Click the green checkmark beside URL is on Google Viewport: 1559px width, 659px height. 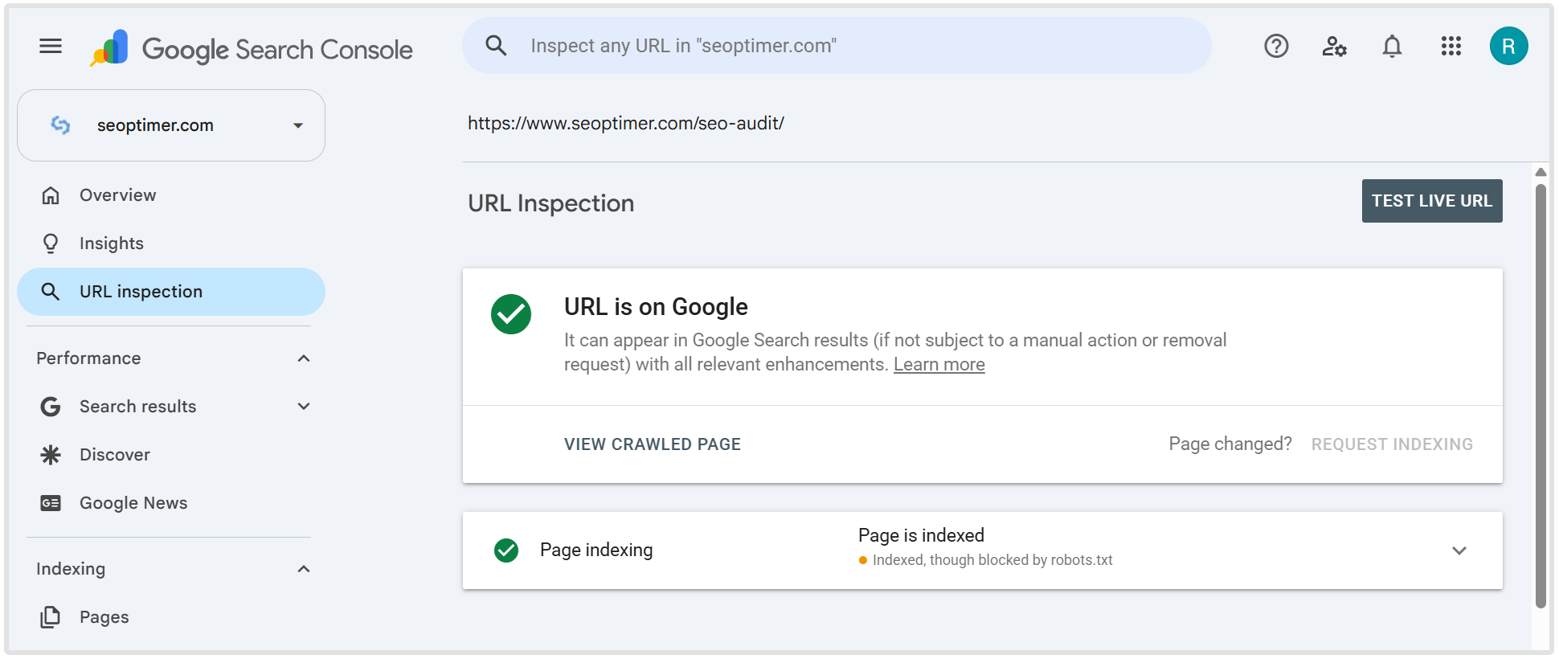pyautogui.click(x=511, y=314)
